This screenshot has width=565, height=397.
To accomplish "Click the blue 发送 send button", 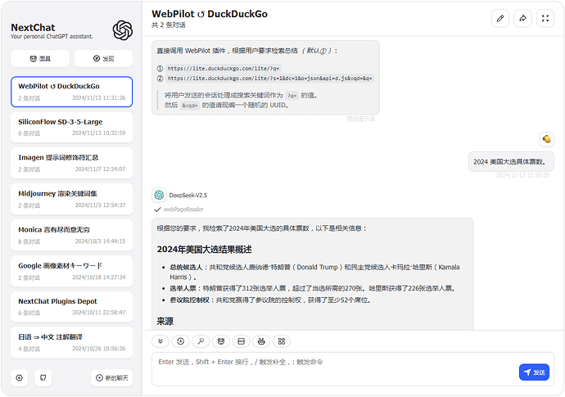I will click(534, 372).
